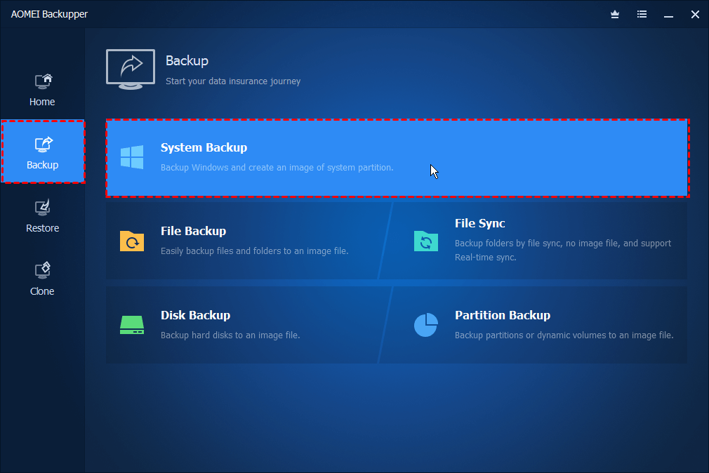Click the crown upgrade icon in title bar

click(616, 14)
